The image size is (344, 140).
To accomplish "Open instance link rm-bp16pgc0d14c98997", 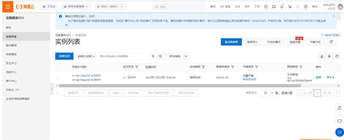I will (87, 75).
